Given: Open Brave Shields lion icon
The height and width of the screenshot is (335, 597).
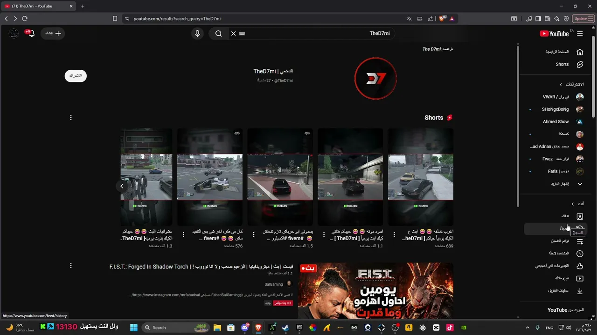Looking at the screenshot, I should point(442,19).
